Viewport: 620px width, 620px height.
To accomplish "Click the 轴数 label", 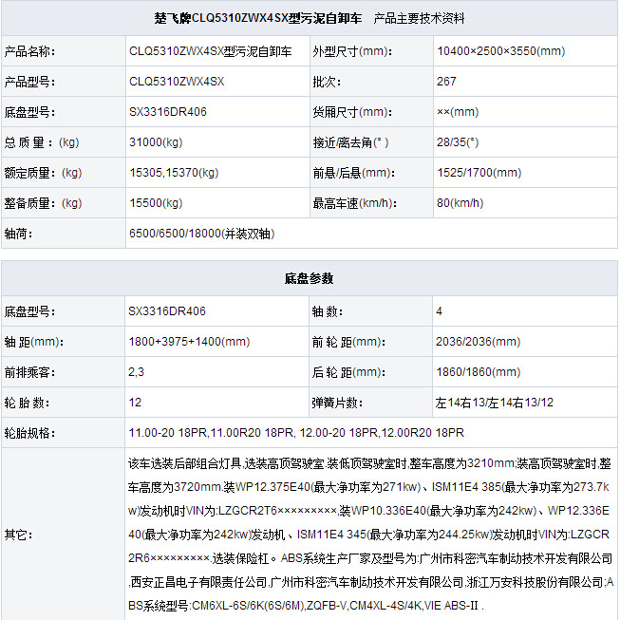I will coord(328,311).
